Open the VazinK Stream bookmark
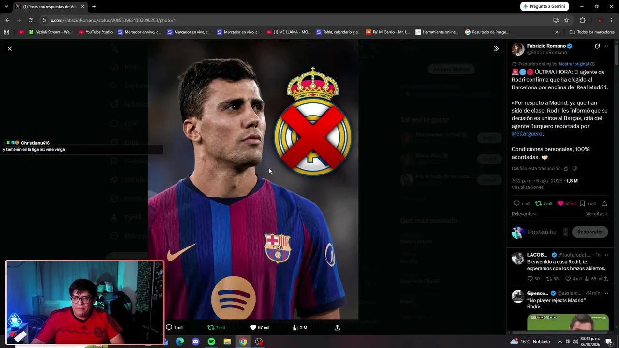Screen dimensions: 619x348 [50, 32]
